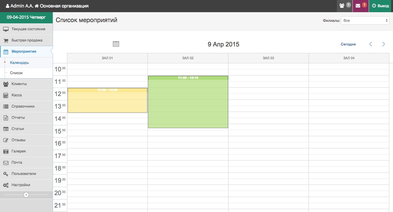Click the ЗАЛ 03 column header
The image size is (393, 212).
coord(268,58)
